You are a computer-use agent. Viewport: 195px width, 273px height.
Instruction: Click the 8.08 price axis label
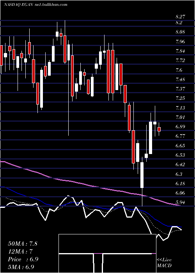click(x=180, y=32)
